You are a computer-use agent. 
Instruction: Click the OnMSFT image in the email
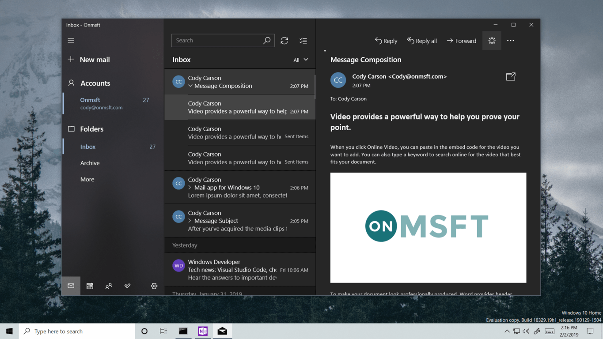click(428, 227)
